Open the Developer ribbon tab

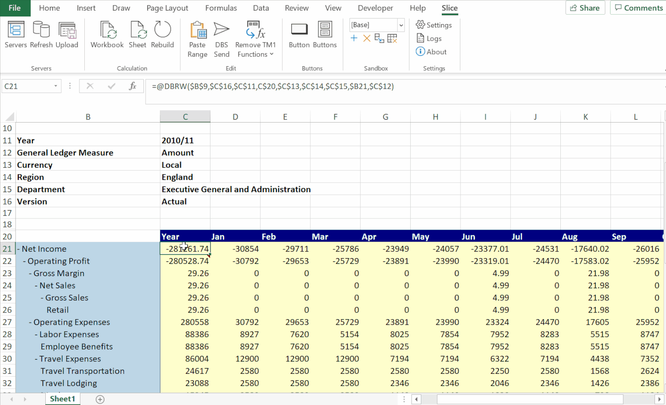tap(375, 8)
